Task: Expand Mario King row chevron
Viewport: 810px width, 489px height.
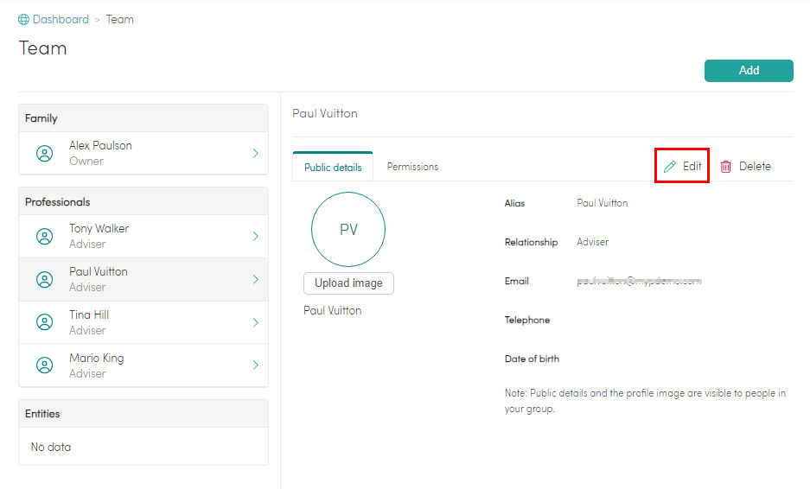Action: [x=255, y=365]
